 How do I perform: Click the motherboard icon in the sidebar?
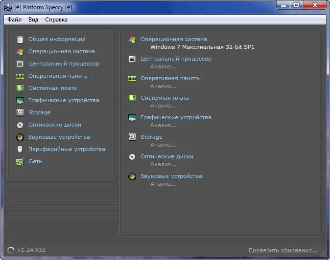click(20, 88)
